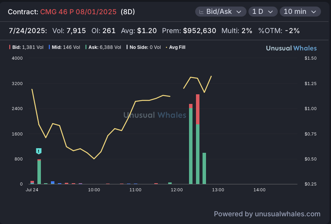The width and height of the screenshot is (331, 224).
Task: Click the Avg: $1.20 value
Action: click(x=139, y=31)
